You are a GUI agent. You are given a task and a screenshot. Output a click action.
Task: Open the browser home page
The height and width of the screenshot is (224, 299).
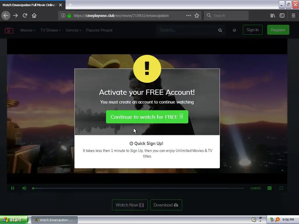34,16
